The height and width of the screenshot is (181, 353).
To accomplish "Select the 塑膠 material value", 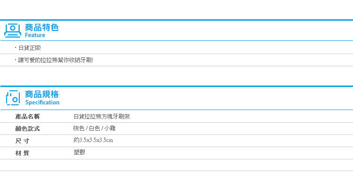I will tap(79, 152).
